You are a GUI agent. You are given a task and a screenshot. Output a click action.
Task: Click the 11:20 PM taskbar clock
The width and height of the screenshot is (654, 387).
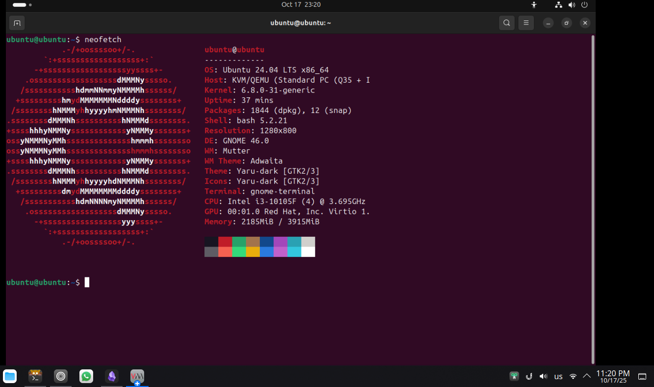click(613, 376)
